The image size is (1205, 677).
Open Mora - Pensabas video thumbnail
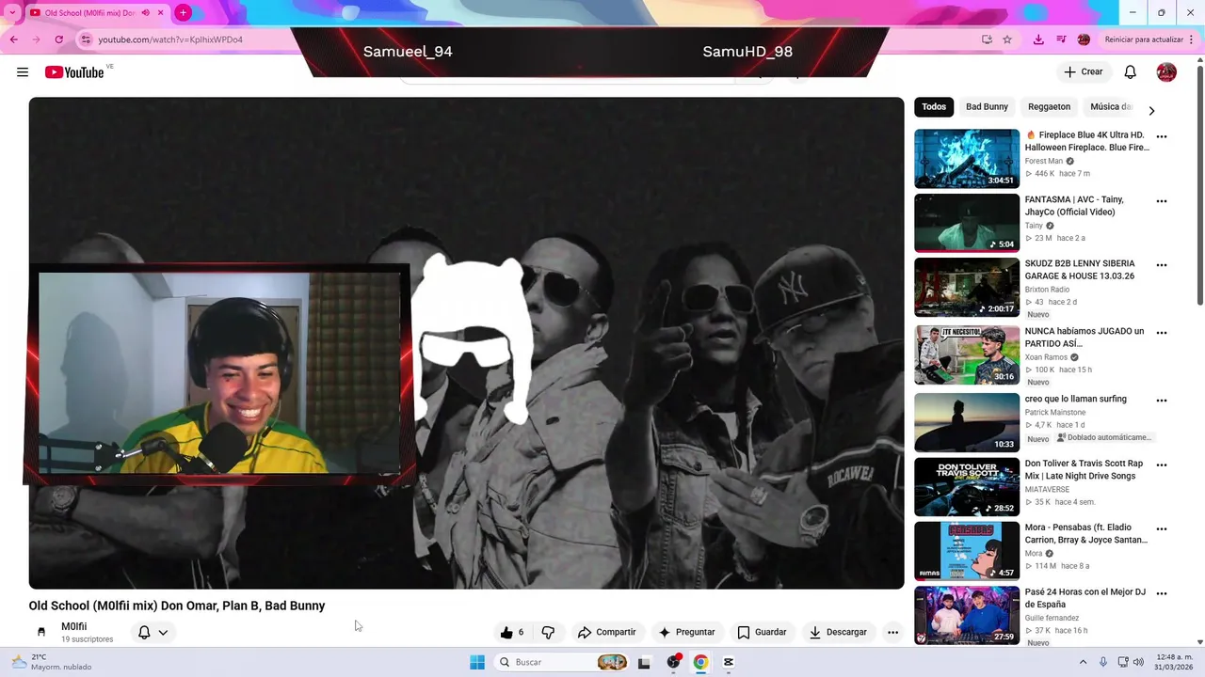tap(967, 551)
